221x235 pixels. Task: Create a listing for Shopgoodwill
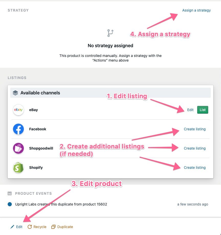tap(195, 148)
